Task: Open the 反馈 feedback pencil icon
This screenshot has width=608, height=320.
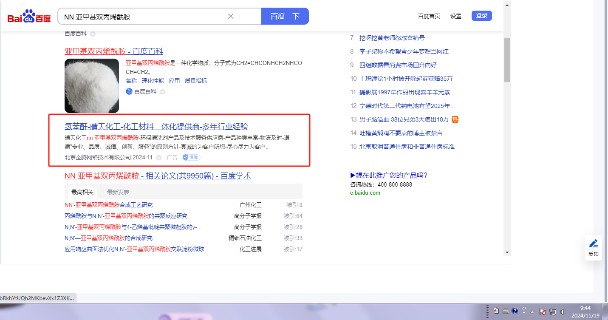Action: coord(593,244)
